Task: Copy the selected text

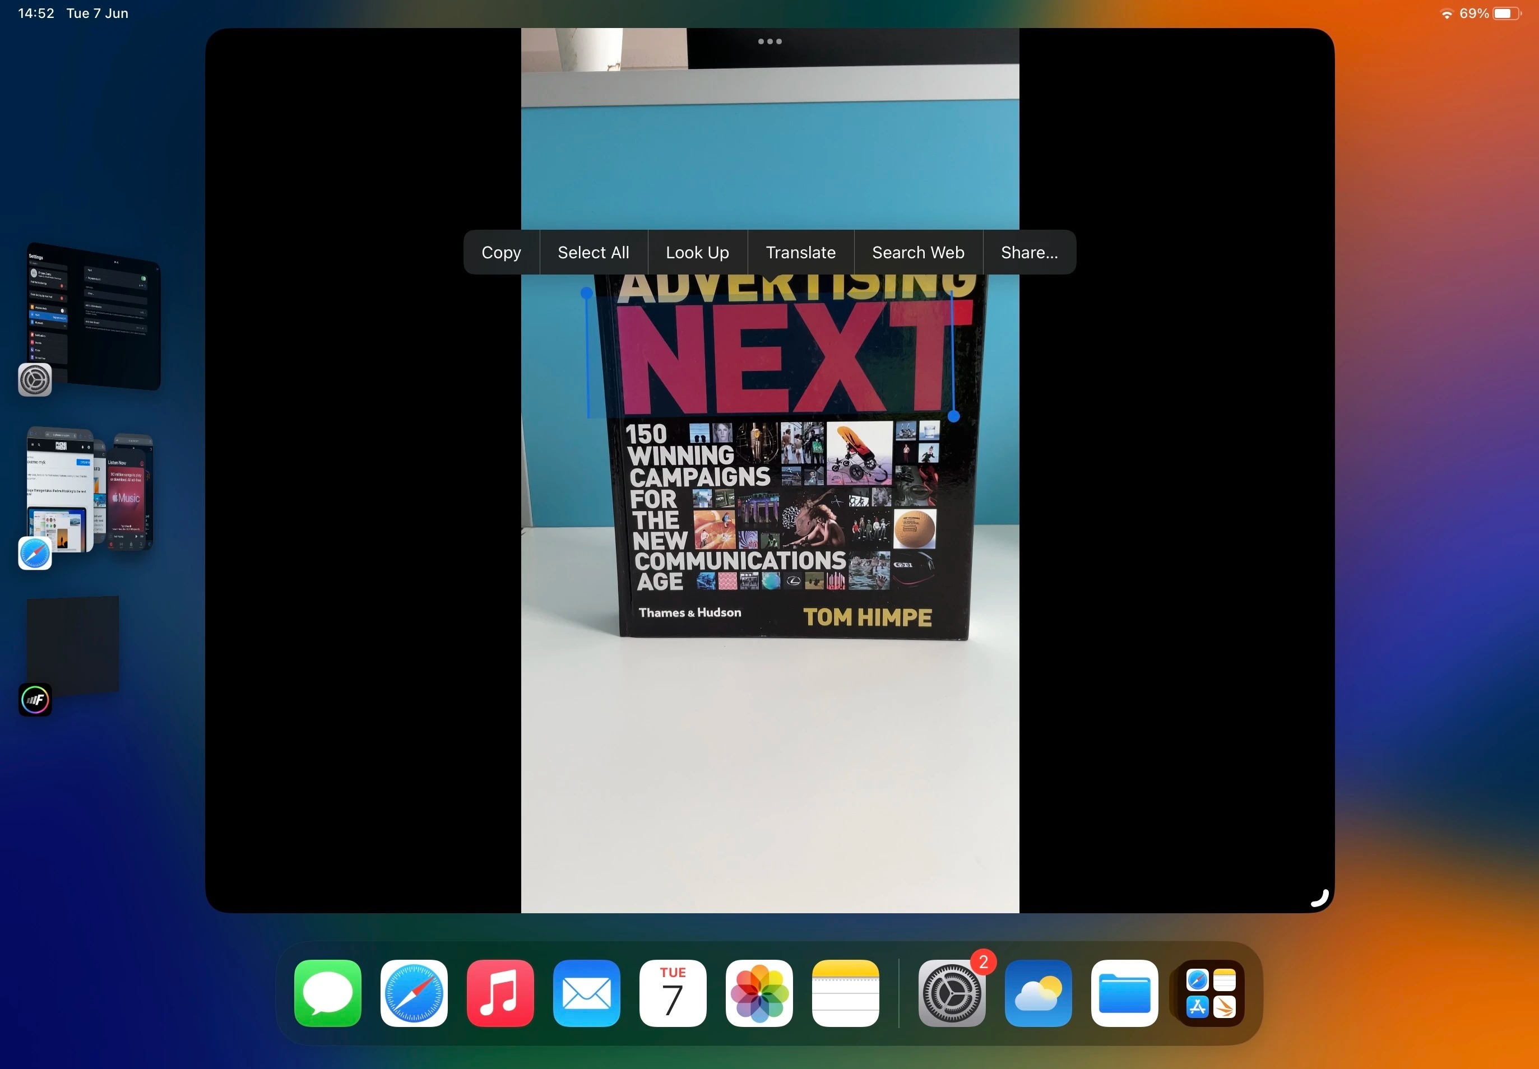Action: point(500,252)
